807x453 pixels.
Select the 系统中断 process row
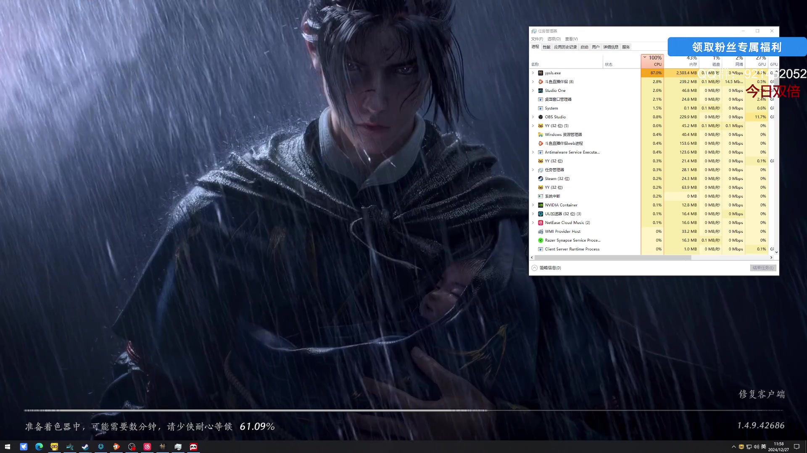(651, 196)
